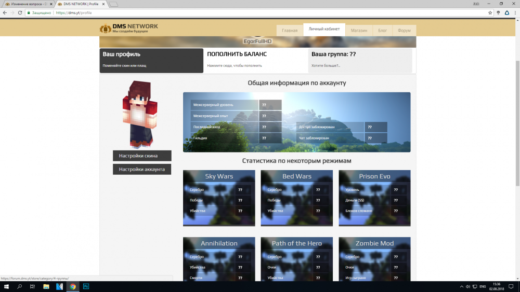Bookmark this page with the star icon

pyautogui.click(x=490, y=12)
